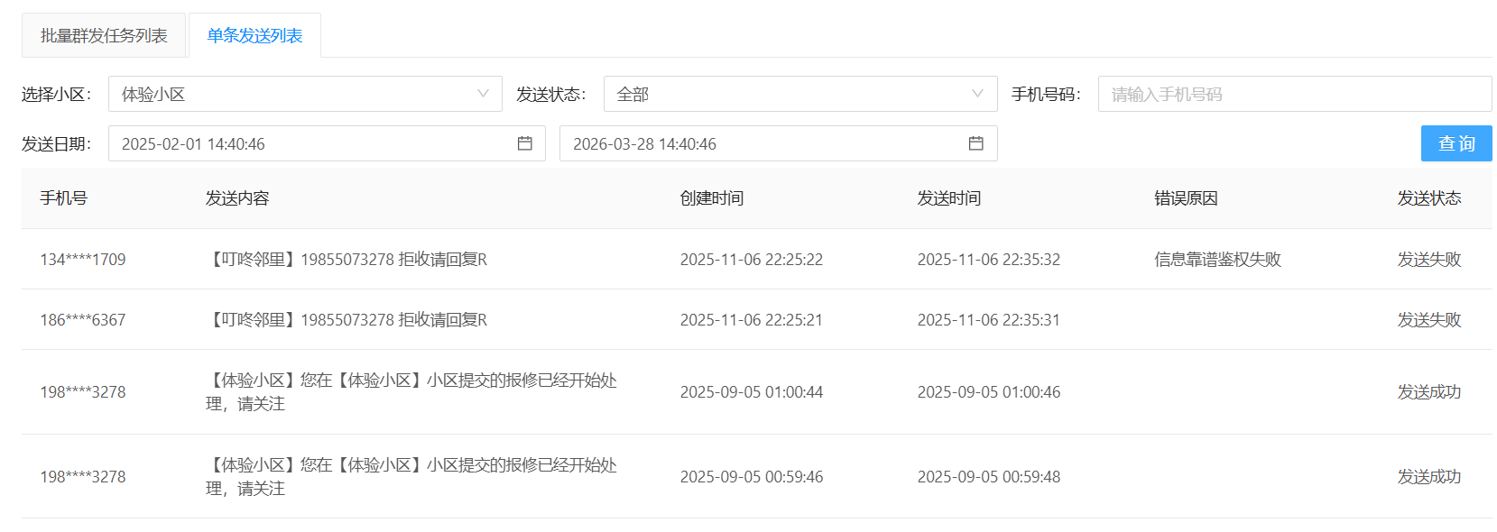1497x532 pixels.
Task: Click the 发送内容 column header
Action: (x=237, y=198)
